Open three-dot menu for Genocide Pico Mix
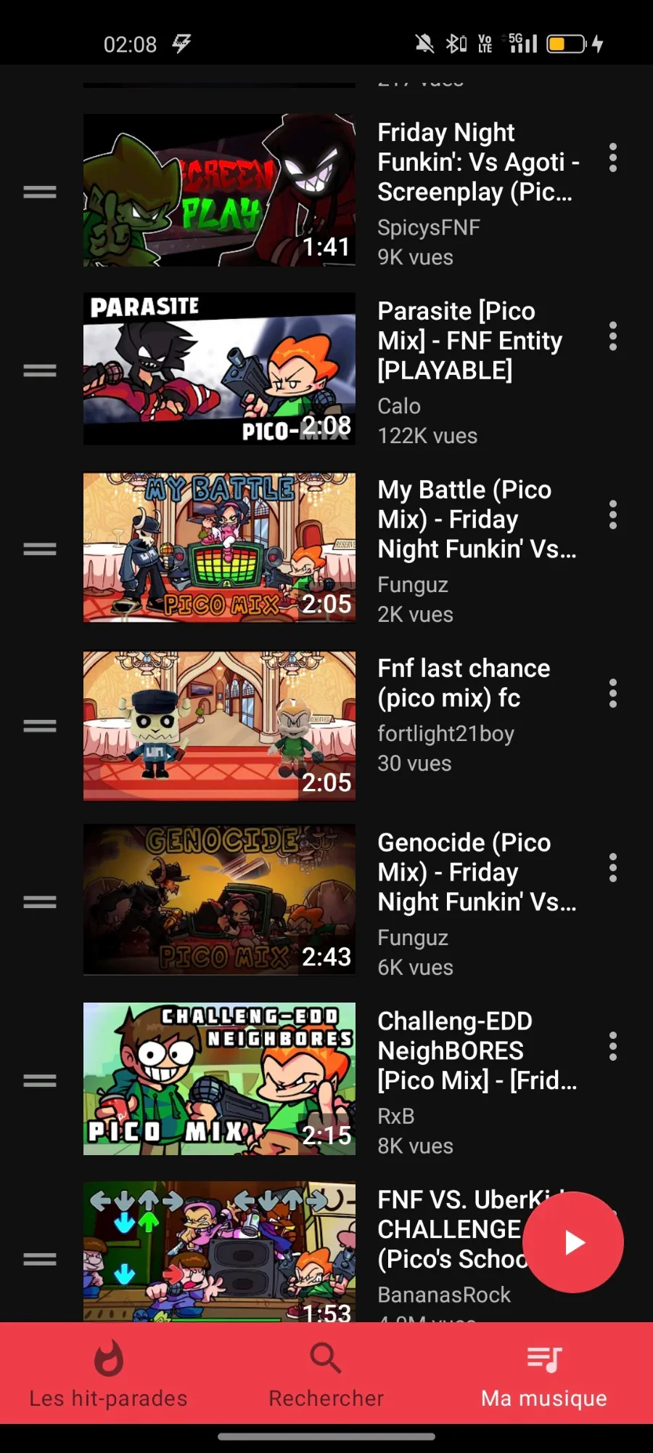 pos(613,868)
